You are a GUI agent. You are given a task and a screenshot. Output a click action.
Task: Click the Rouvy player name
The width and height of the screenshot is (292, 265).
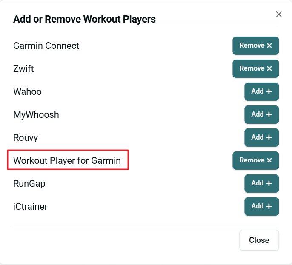[26, 137]
